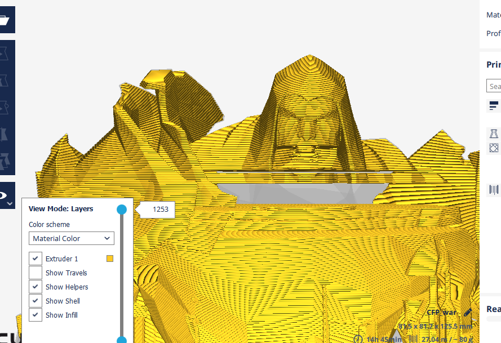Click the 14h 45min print time
Viewport: 501px width, 343px height.
point(384,340)
